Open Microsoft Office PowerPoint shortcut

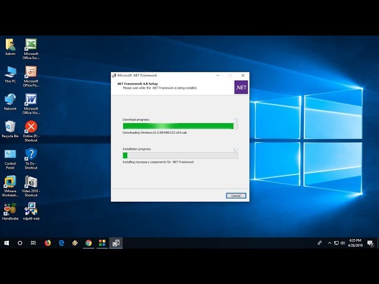(31, 76)
